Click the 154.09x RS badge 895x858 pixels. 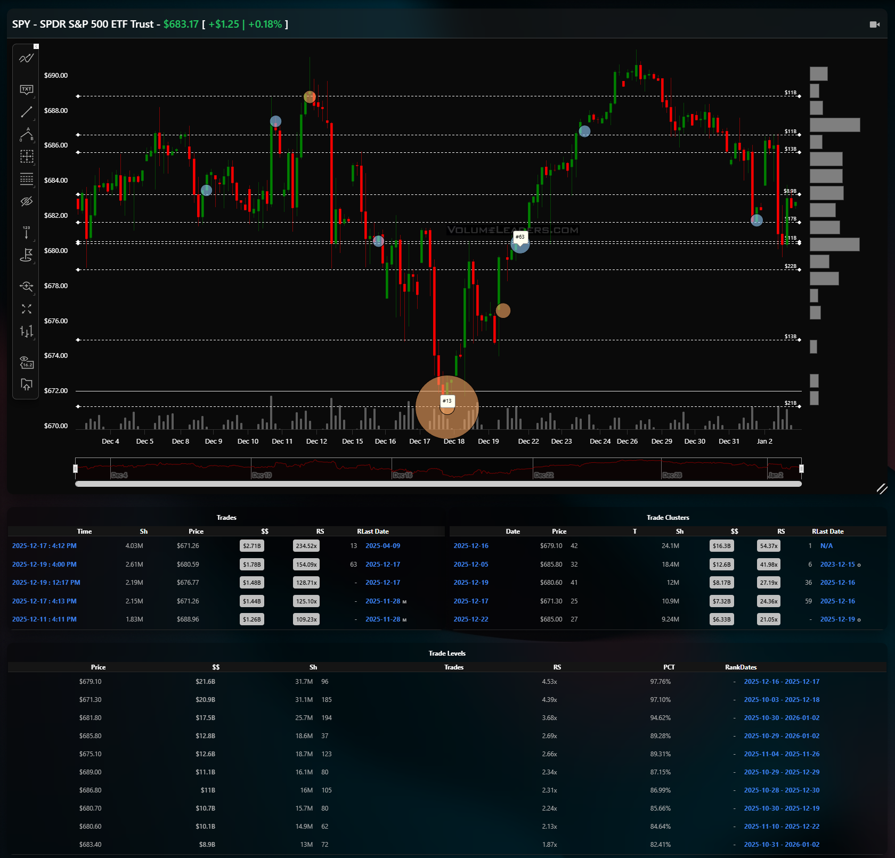[306, 565]
